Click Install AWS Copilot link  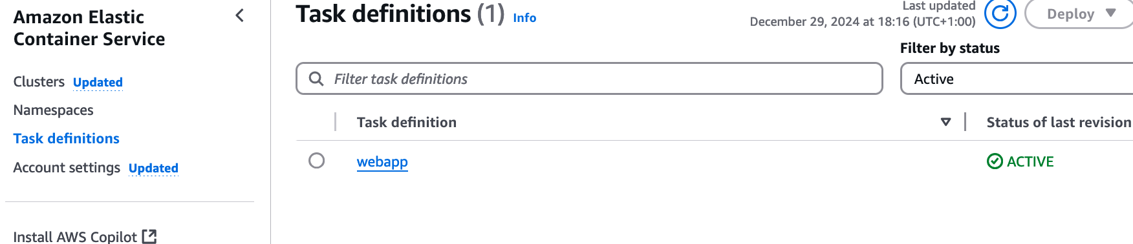pos(75,236)
